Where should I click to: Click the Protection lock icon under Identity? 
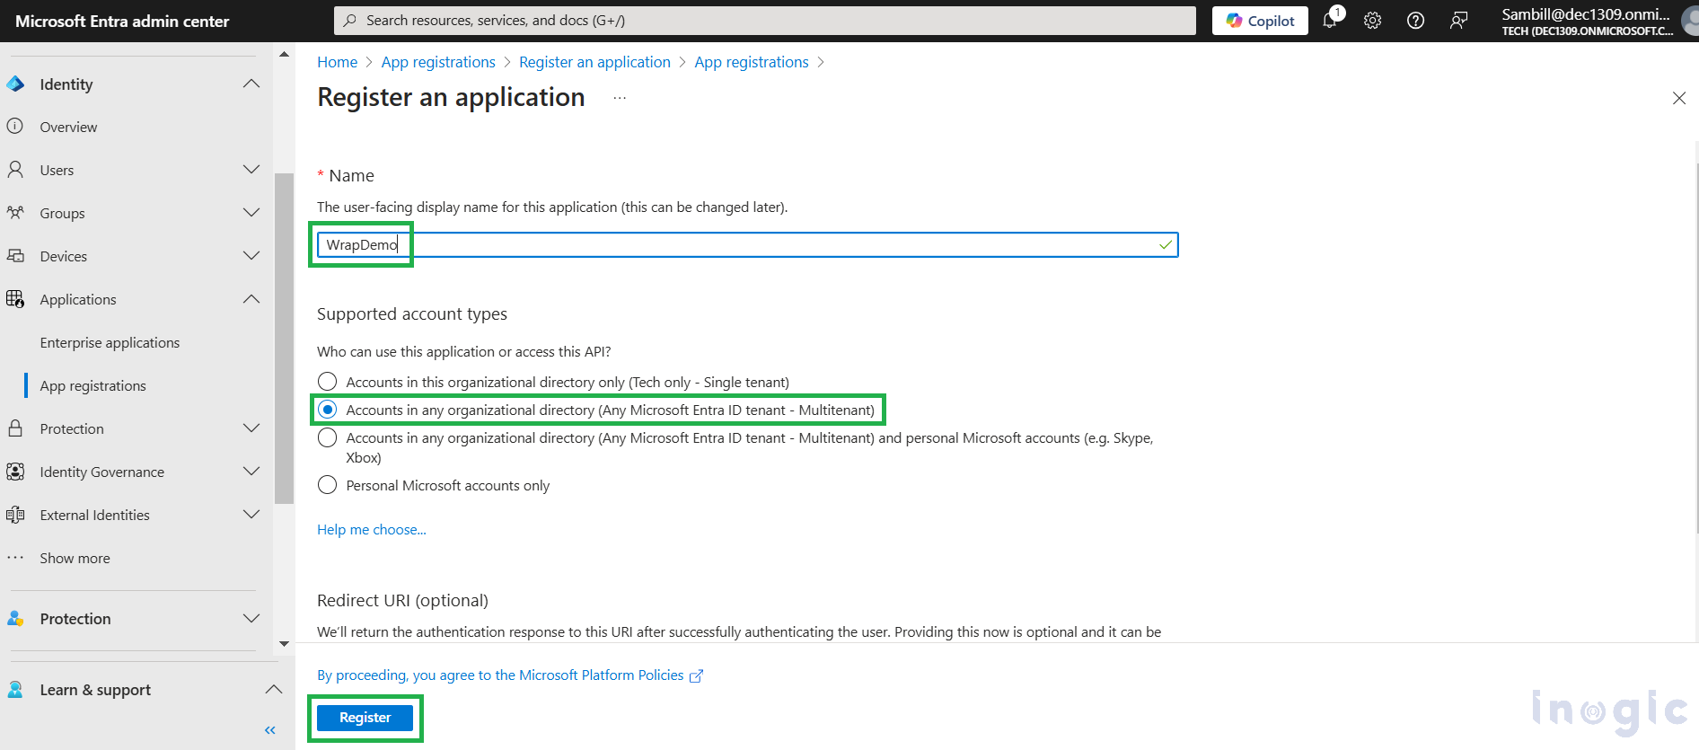(x=15, y=428)
